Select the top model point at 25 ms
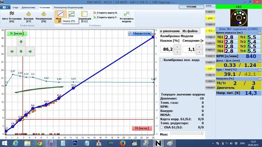The image size is (262, 147). (x=153, y=37)
